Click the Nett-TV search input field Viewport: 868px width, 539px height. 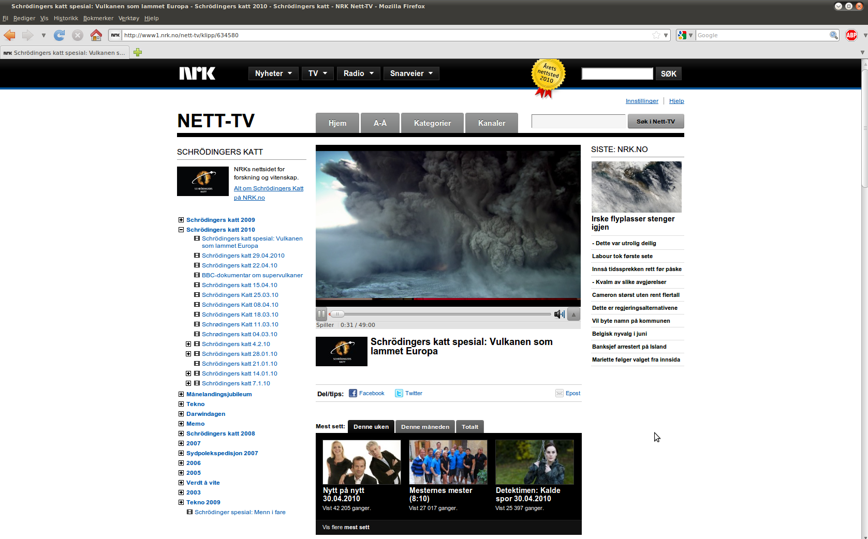579,122
